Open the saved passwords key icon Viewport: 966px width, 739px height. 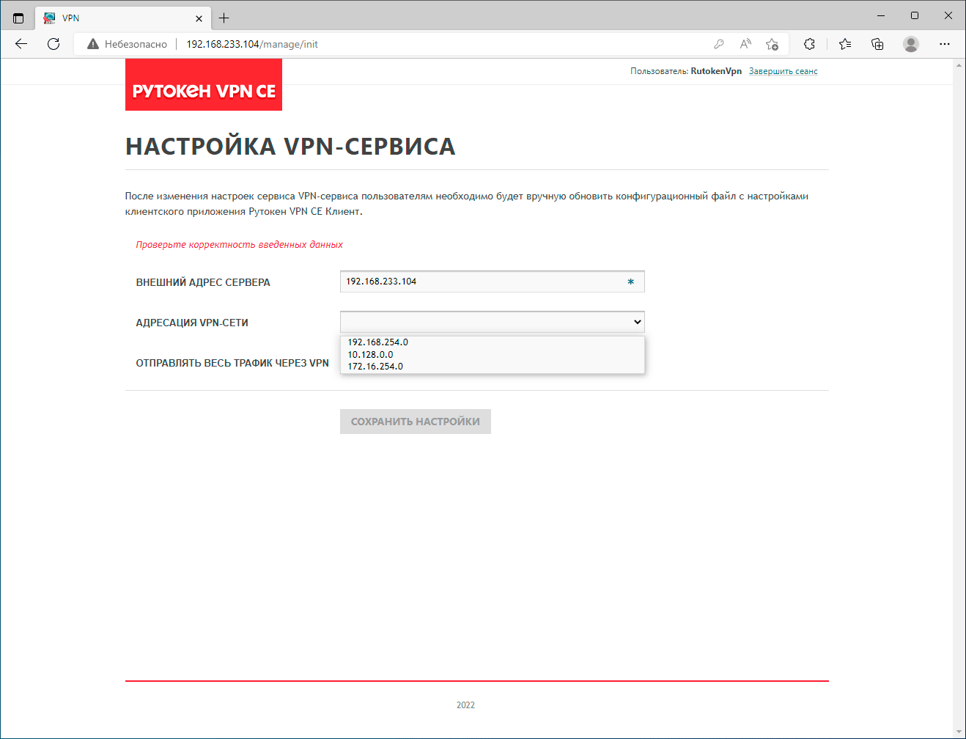tap(719, 44)
